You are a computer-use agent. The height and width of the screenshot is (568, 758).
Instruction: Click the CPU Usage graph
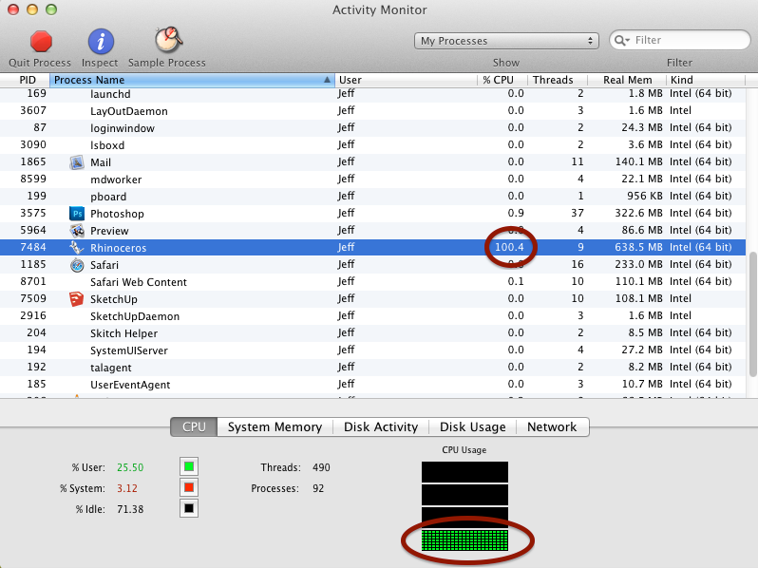(x=464, y=506)
